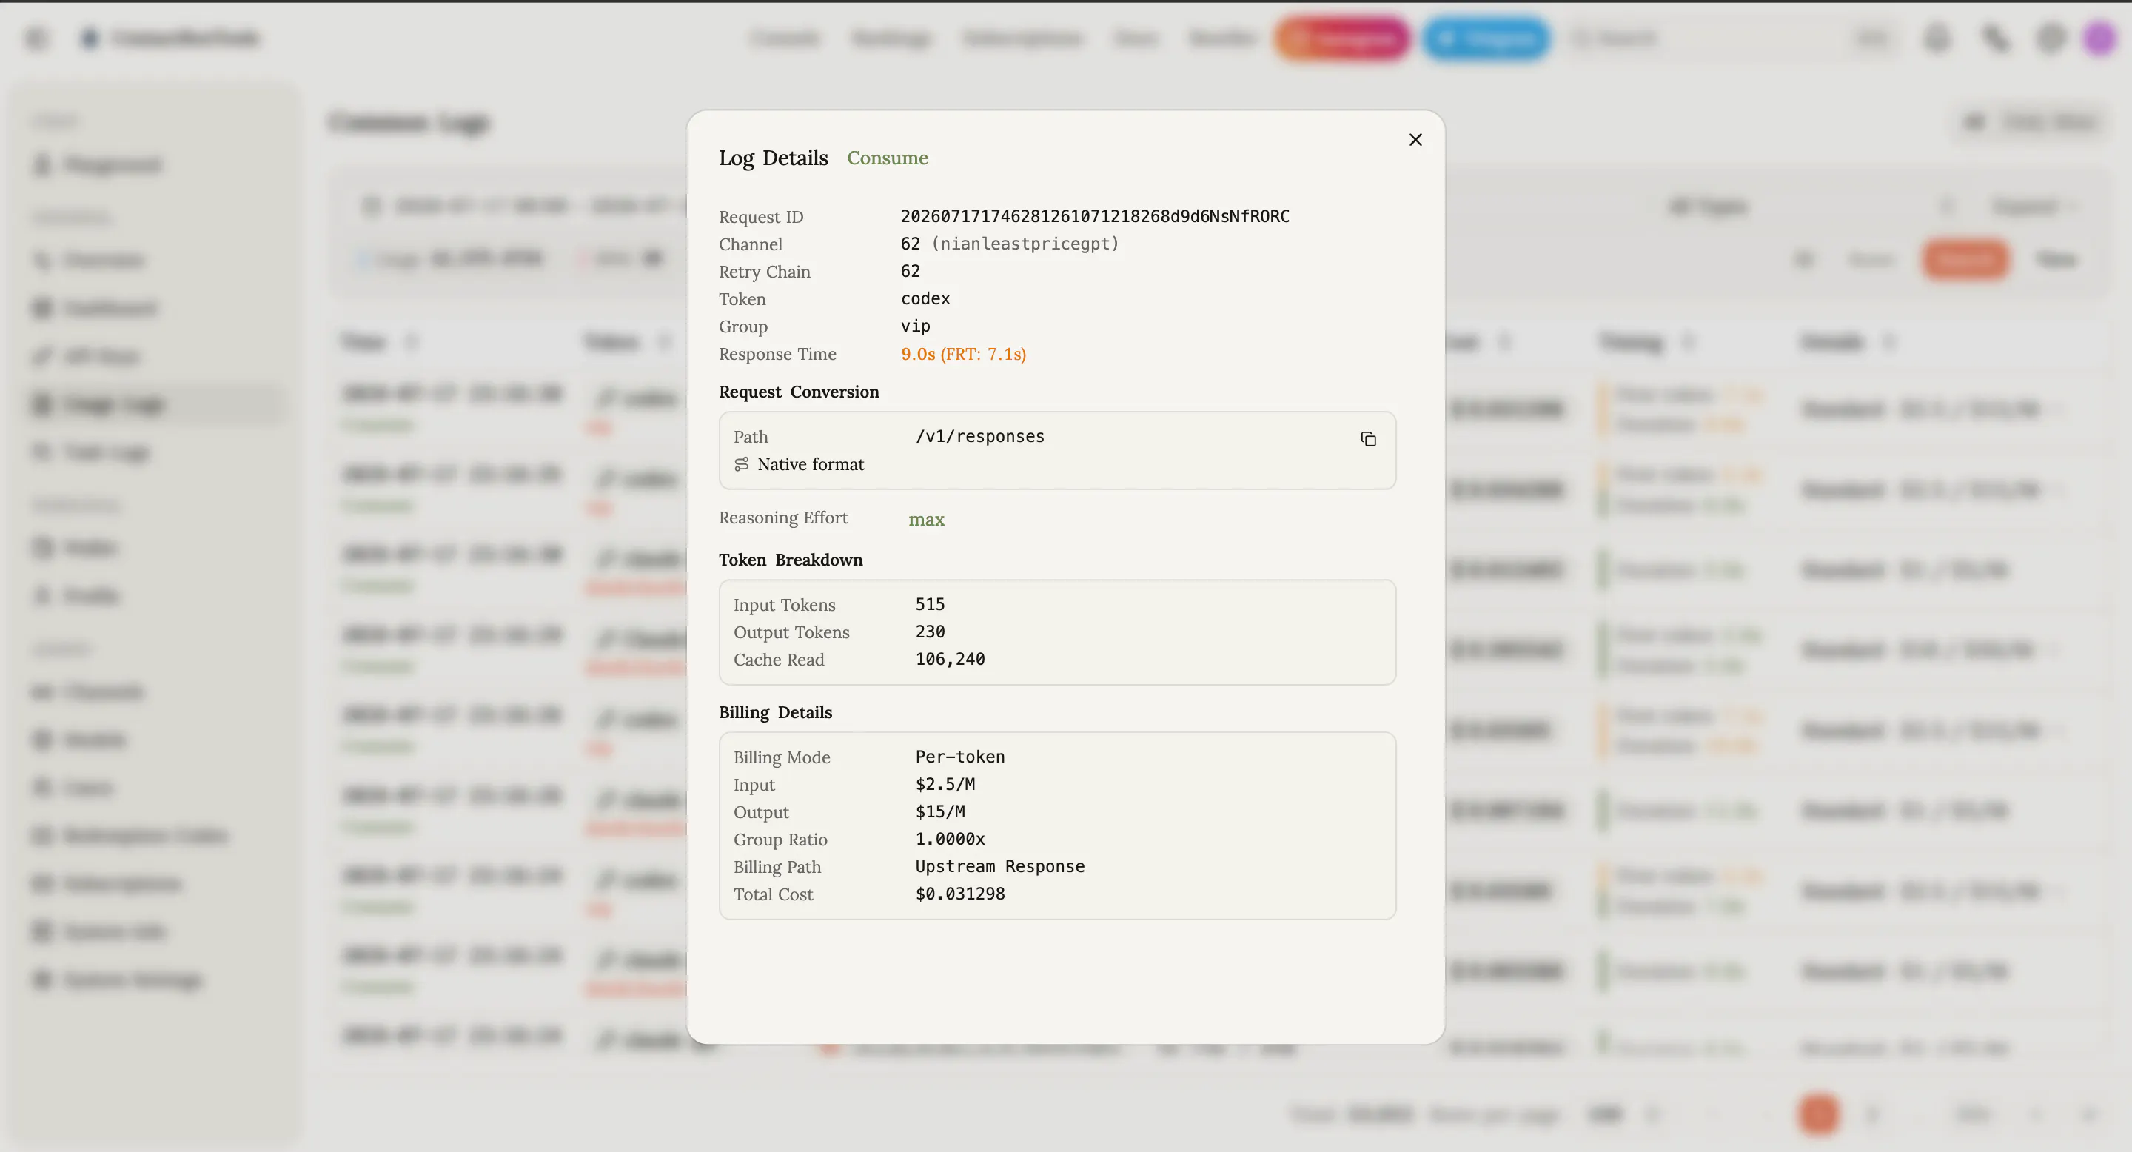The width and height of the screenshot is (2132, 1152).
Task: Click the reasoning effort value max
Action: click(x=926, y=520)
